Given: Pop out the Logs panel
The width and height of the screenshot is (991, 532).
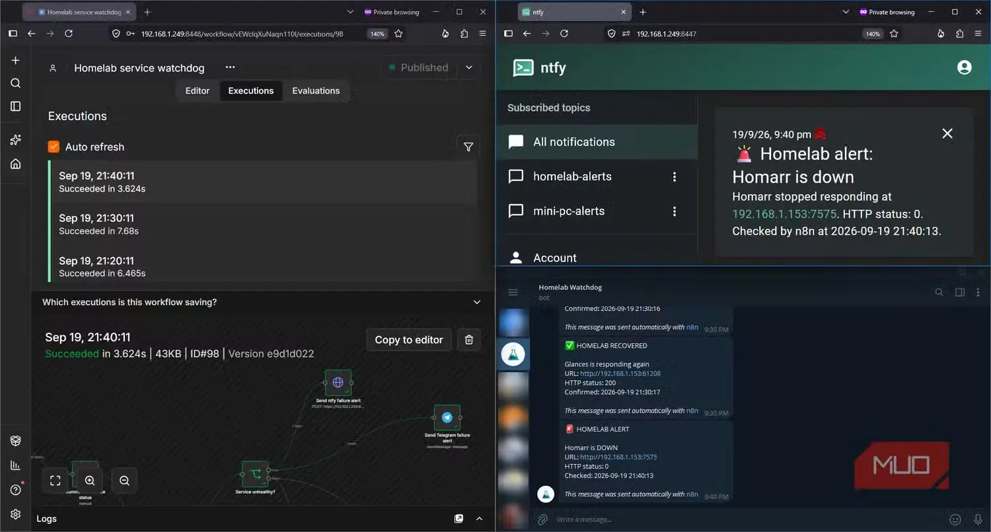Looking at the screenshot, I should [x=459, y=519].
